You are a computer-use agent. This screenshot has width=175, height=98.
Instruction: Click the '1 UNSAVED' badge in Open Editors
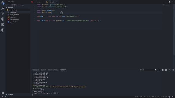pyautogui.click(x=21, y=5)
